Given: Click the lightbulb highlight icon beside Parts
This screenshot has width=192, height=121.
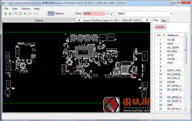Looking at the screenshot, I should coord(111,13).
